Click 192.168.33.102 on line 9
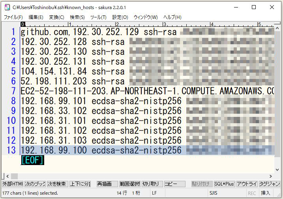The image size is (283, 199). click(x=54, y=111)
